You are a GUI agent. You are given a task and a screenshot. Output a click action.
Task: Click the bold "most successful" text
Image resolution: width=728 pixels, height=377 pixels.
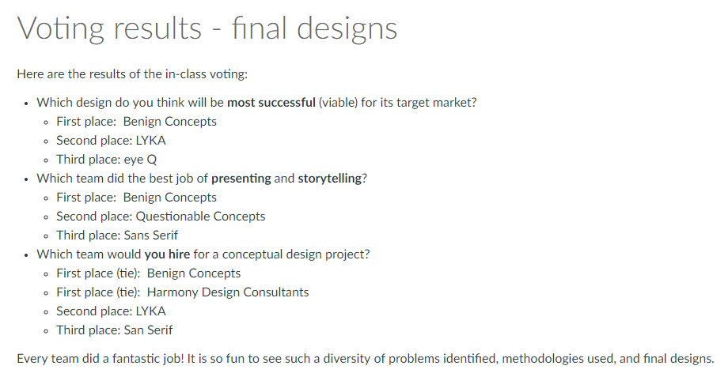[x=271, y=103]
